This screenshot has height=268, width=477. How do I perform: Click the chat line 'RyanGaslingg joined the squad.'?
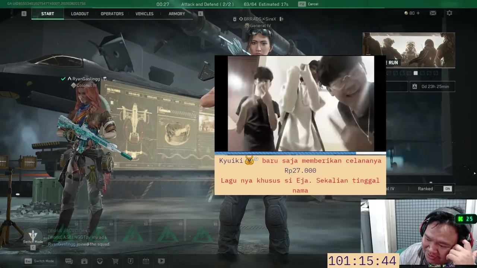(79, 244)
